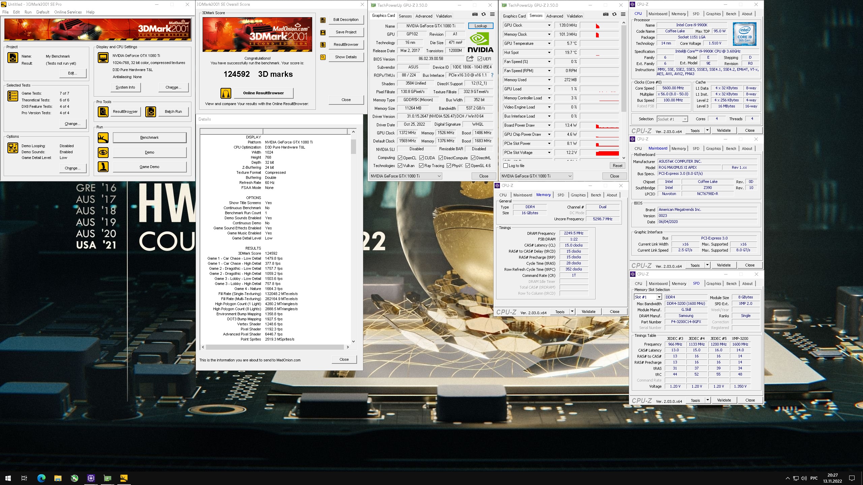Viewport: 863px width, 485px height.
Task: Enable the Log to file checkbox
Action: pos(505,165)
